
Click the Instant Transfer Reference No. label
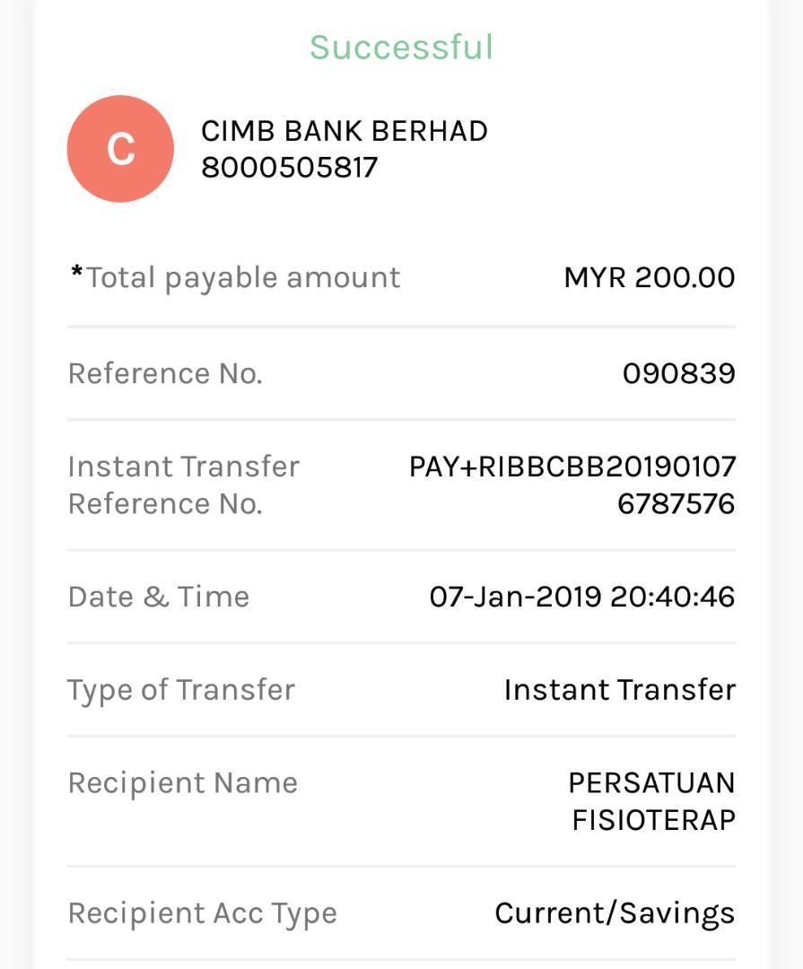183,484
